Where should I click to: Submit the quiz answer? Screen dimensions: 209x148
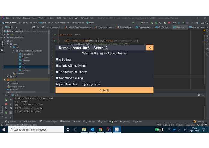tap(105, 90)
